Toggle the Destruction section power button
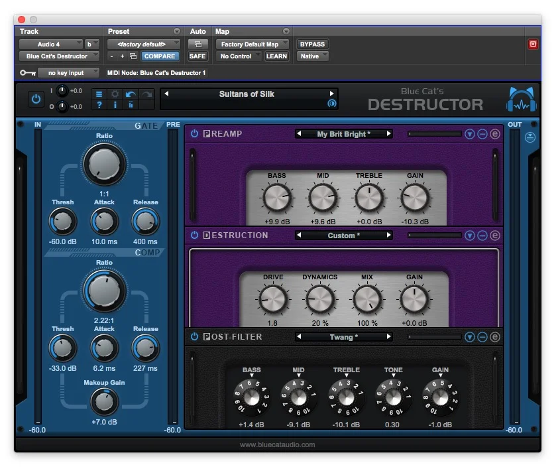The width and height of the screenshot is (558, 471). [194, 235]
